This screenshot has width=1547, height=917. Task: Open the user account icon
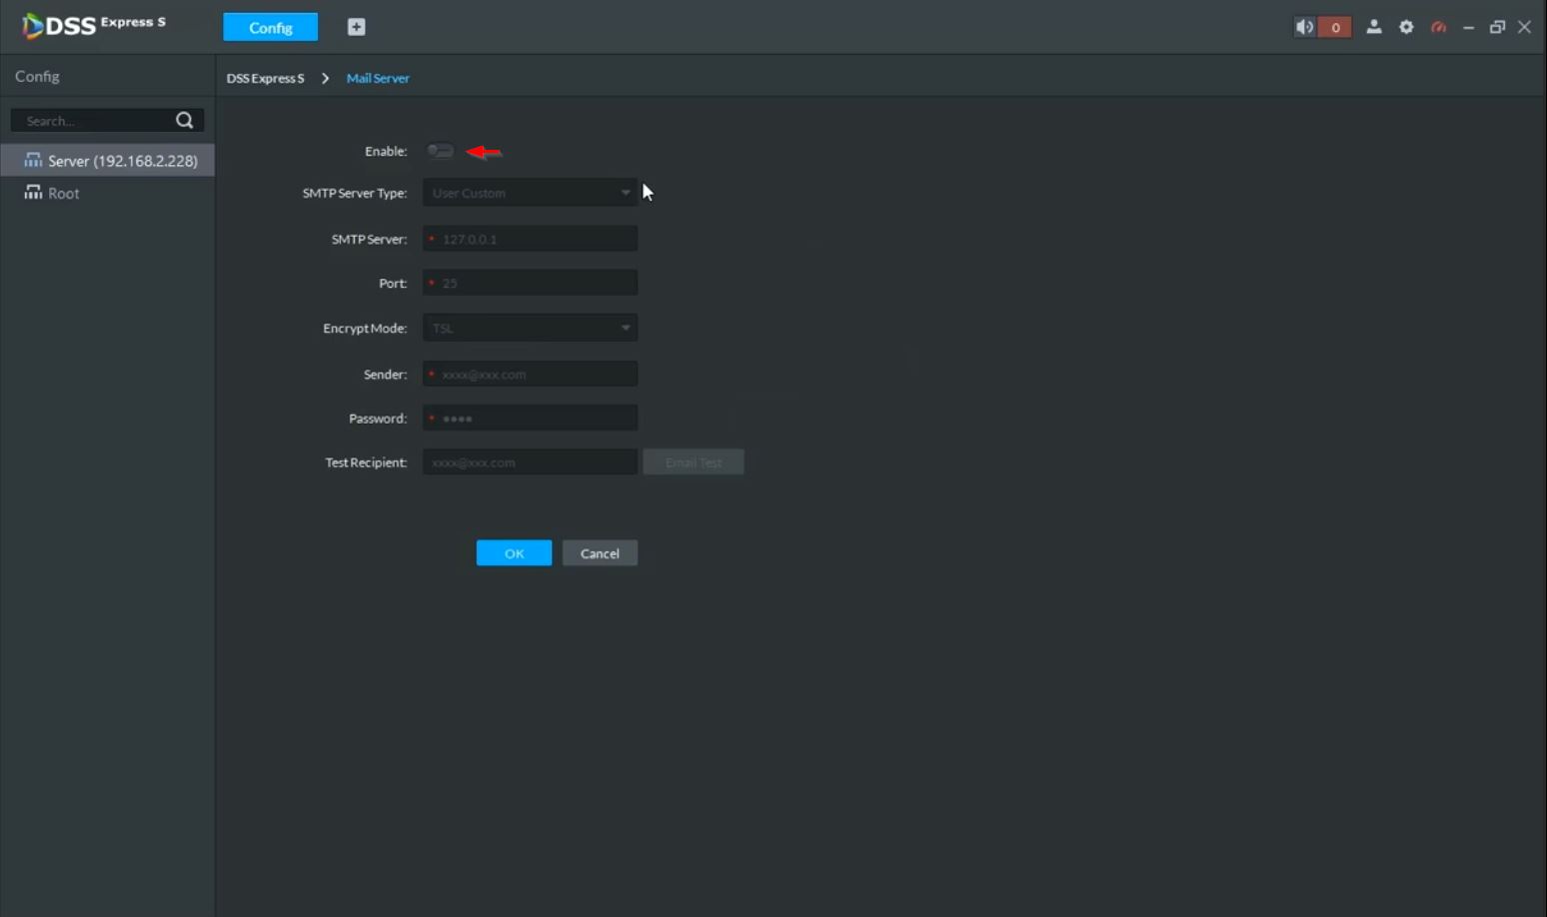coord(1374,27)
